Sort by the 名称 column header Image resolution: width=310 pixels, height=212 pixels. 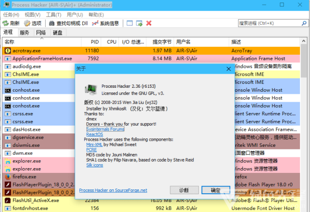(x=42, y=42)
